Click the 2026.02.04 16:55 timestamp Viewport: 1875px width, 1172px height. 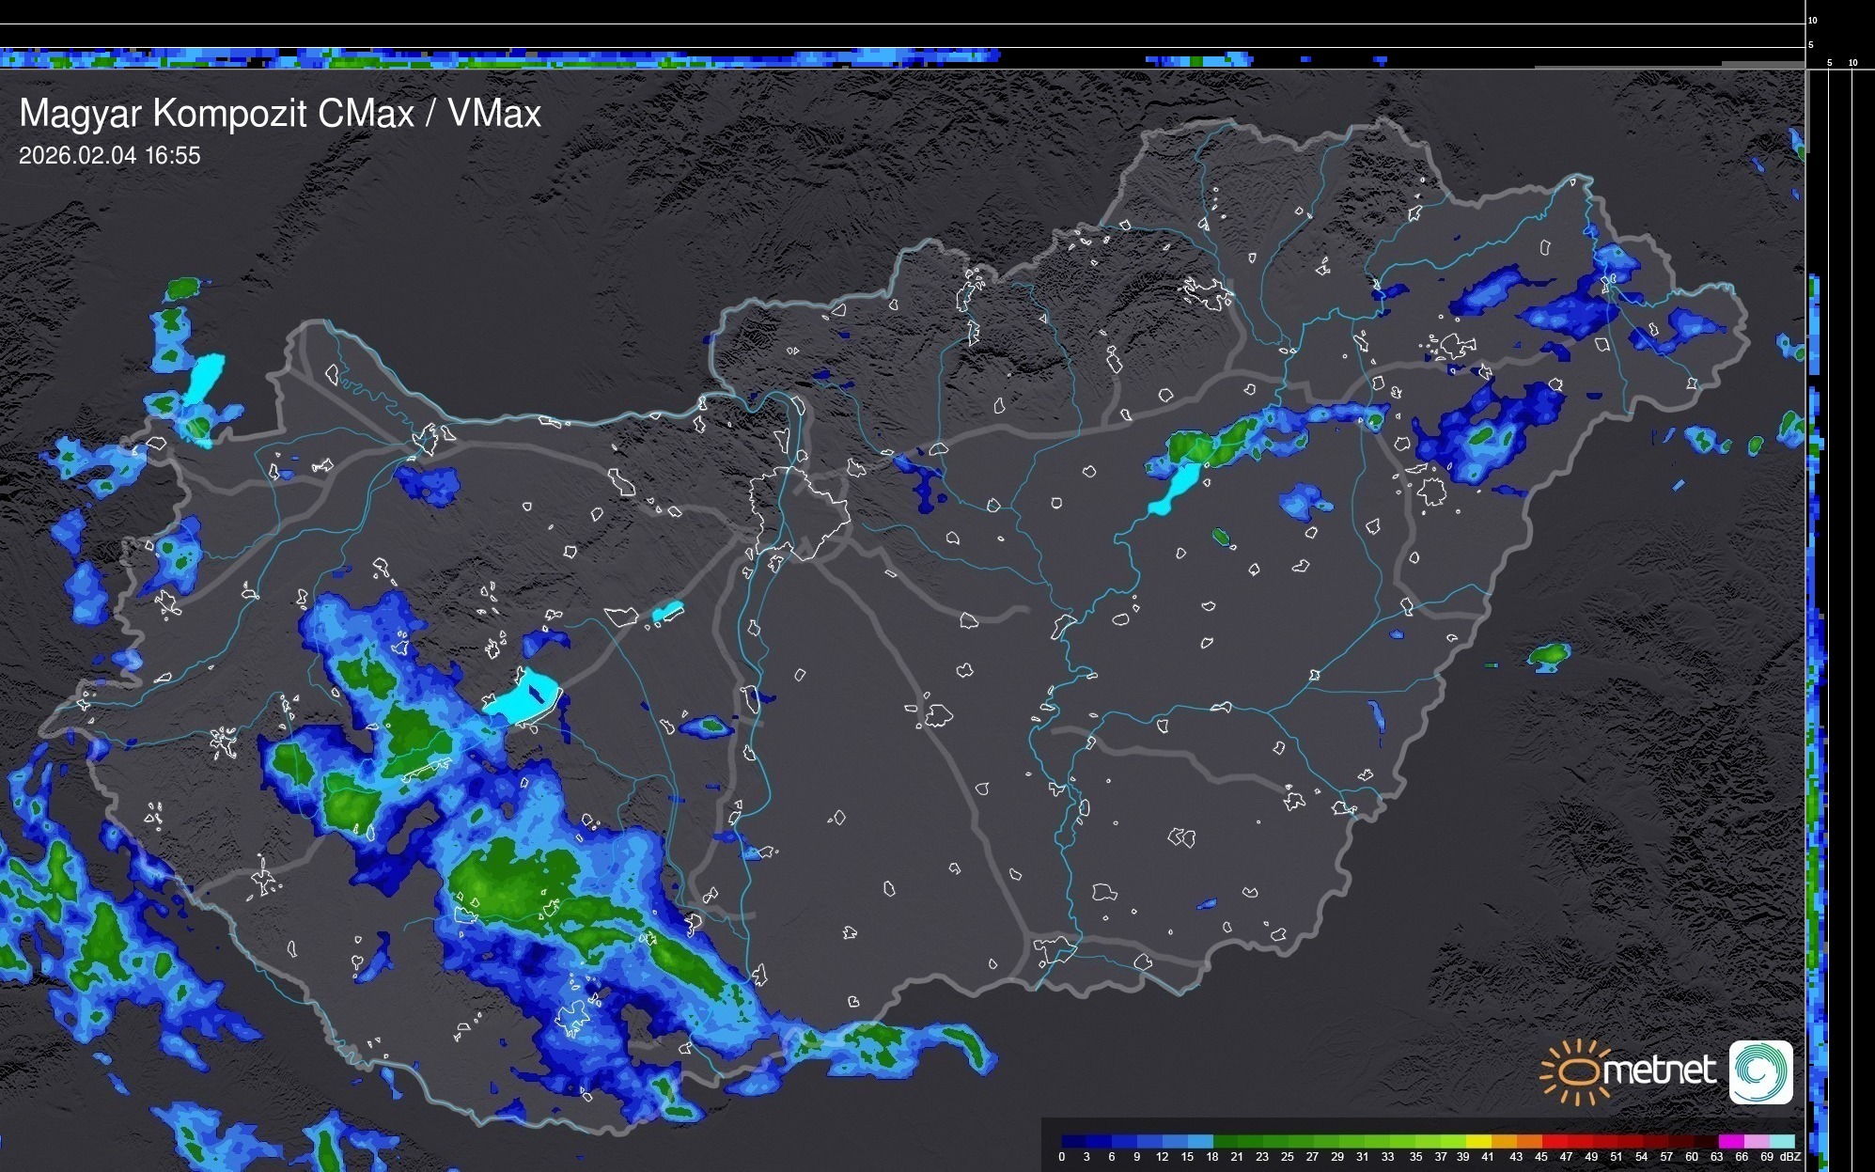[x=109, y=156]
